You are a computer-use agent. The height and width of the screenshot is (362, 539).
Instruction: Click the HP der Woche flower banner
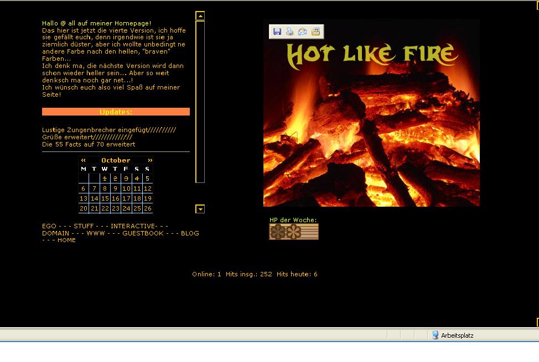click(x=294, y=232)
